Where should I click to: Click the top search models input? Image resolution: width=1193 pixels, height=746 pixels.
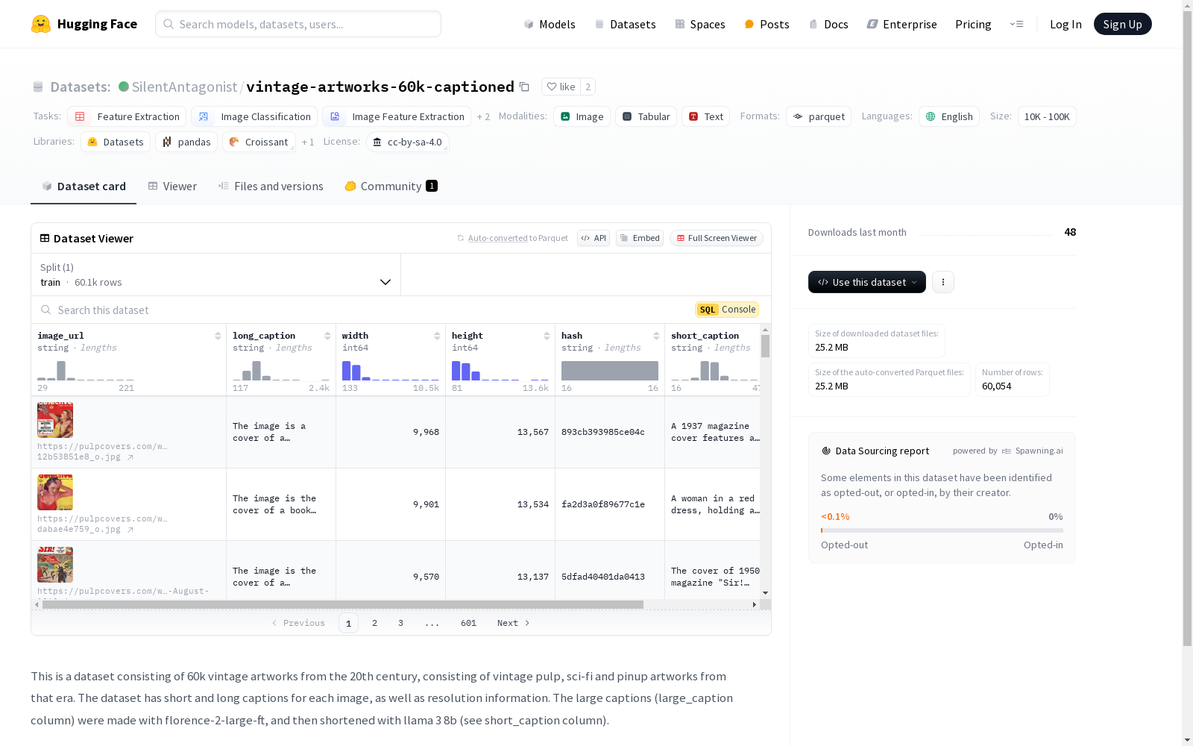point(298,24)
